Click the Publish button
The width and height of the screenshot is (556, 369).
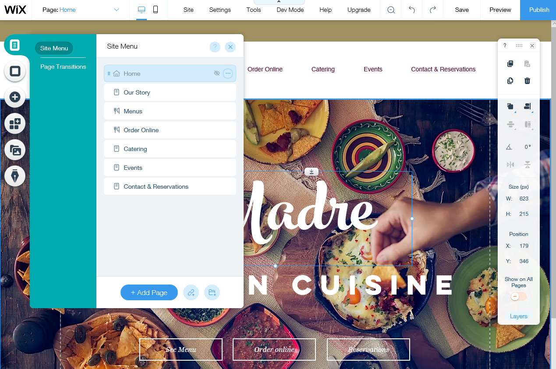[538, 10]
